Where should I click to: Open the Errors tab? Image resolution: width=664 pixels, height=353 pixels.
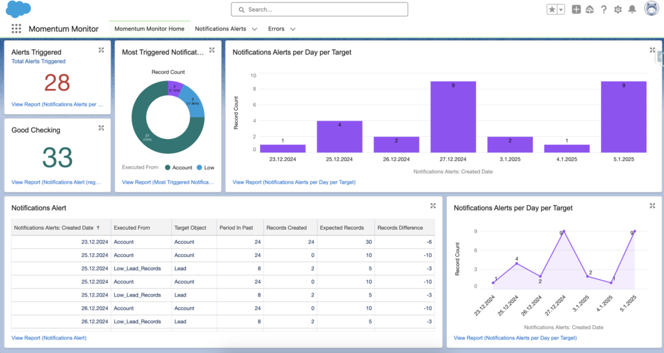(276, 29)
